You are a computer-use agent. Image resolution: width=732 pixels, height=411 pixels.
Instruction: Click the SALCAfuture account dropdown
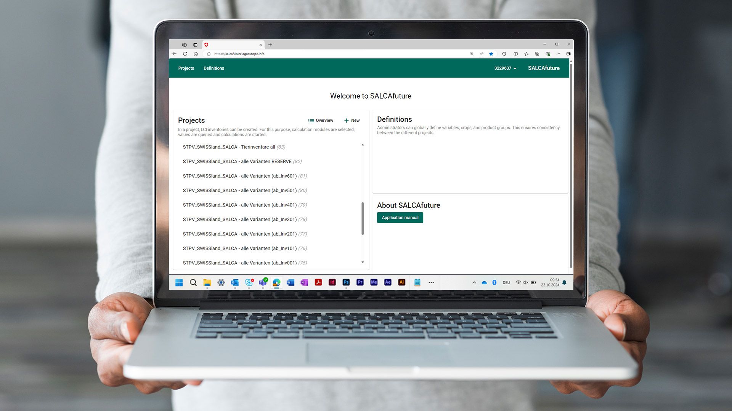click(504, 68)
